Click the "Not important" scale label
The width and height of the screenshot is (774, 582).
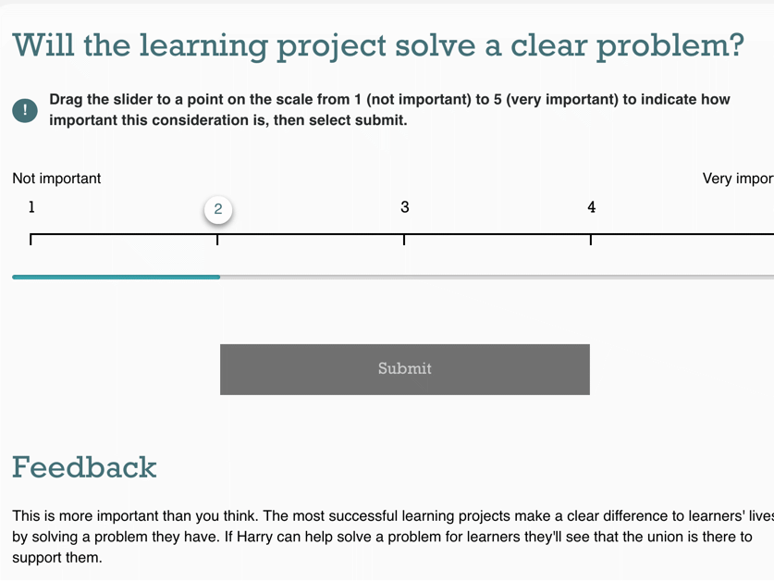pyautogui.click(x=56, y=179)
